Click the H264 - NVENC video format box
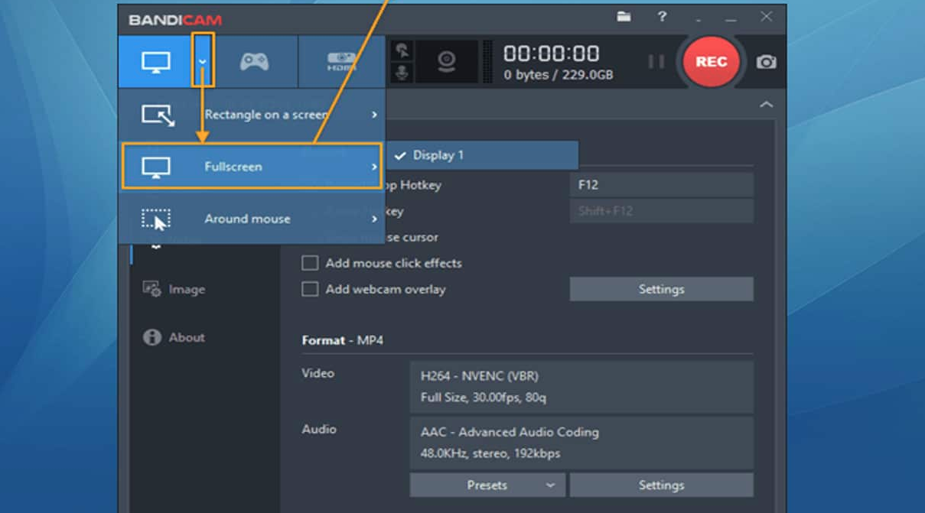The image size is (925, 513). pos(581,387)
